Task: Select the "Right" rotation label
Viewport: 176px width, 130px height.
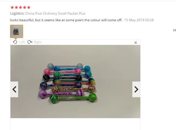Action: point(38,42)
